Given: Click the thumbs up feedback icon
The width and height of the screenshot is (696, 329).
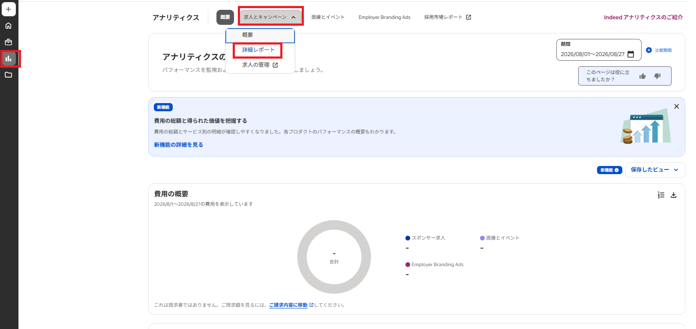Looking at the screenshot, I should [642, 76].
